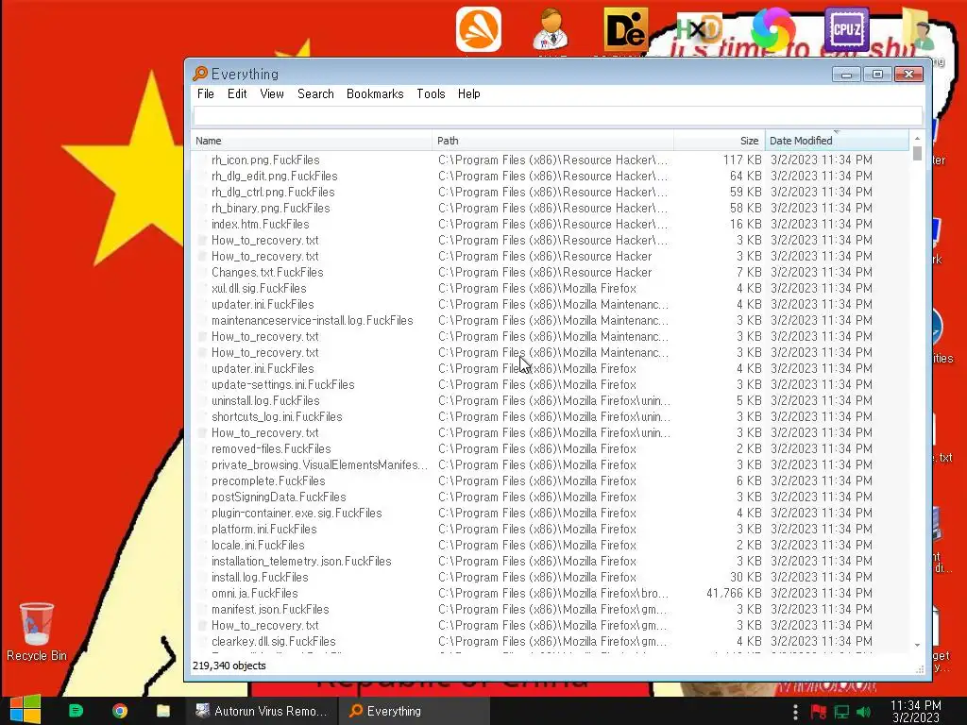Open the orange Avast desktop icon
The height and width of the screenshot is (725, 967).
(x=479, y=29)
